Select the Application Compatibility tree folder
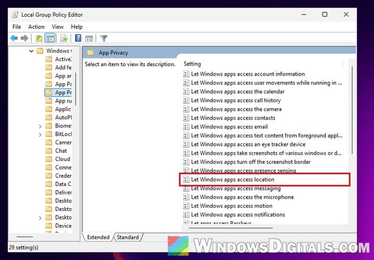The width and height of the screenshot is (374, 260). point(59,109)
